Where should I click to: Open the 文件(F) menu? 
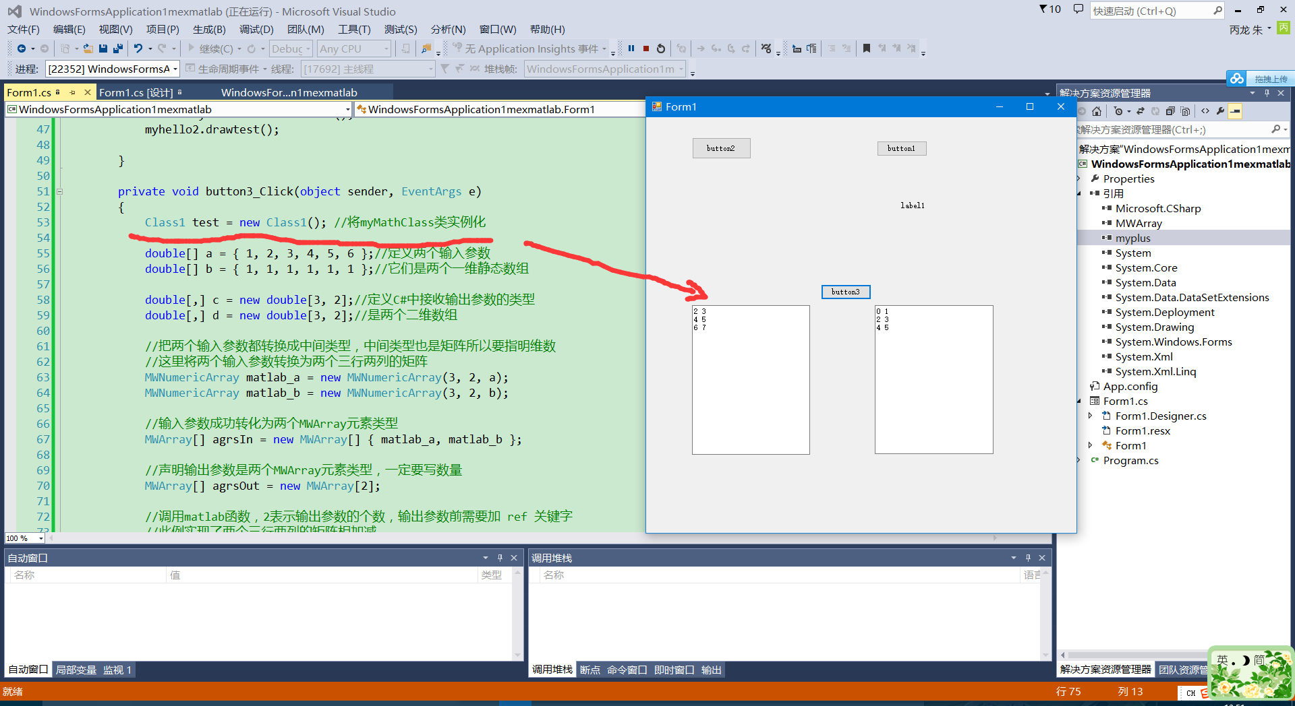coord(24,30)
